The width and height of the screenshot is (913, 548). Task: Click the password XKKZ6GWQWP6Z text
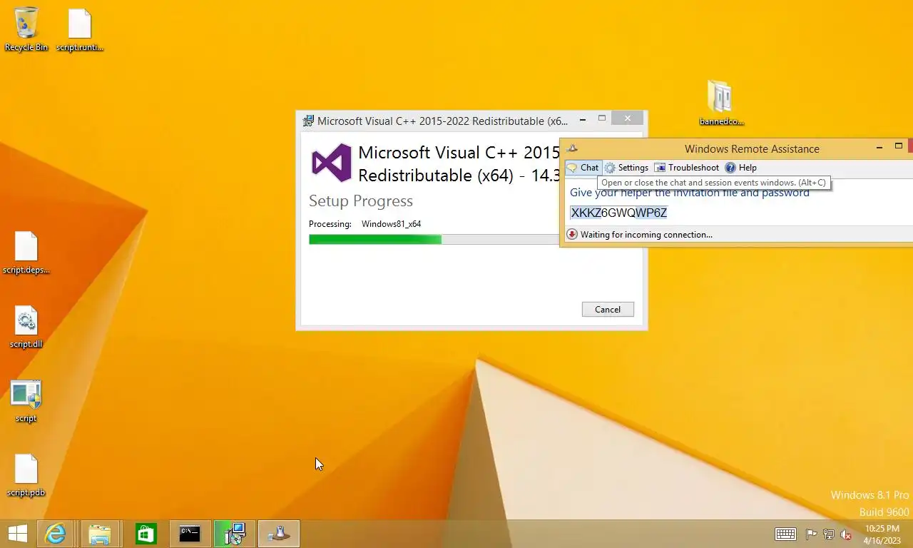pos(619,213)
